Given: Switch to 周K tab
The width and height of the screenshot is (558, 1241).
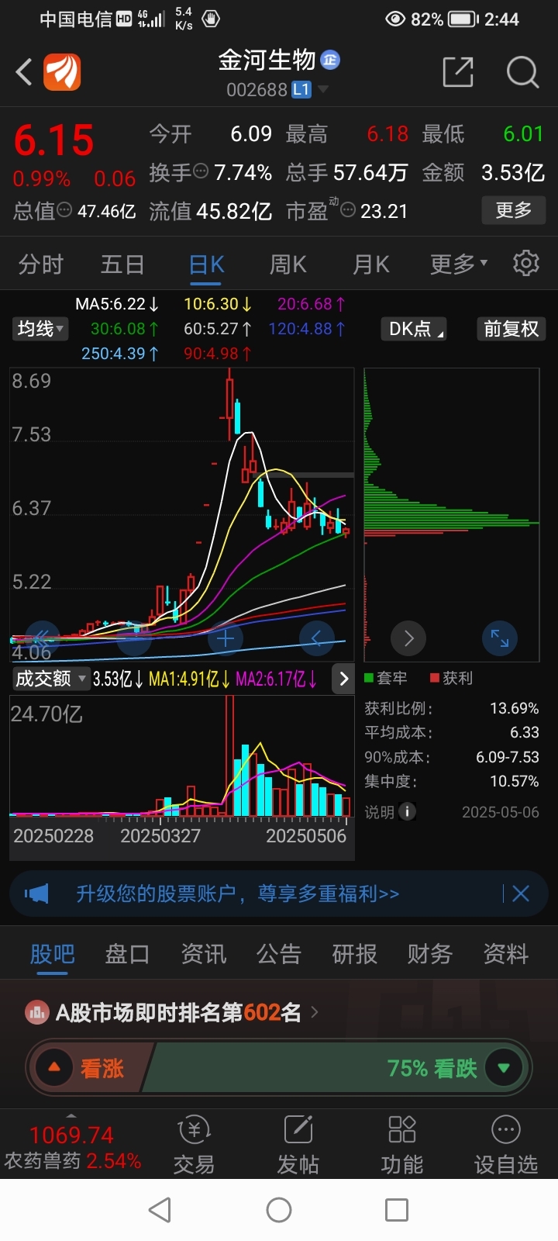Looking at the screenshot, I should [x=288, y=264].
